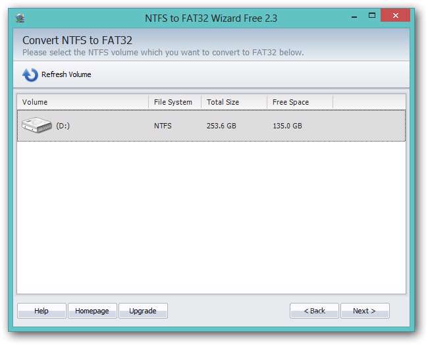The image size is (428, 345).
Task: Click the NTFS file system cell
Action: (163, 126)
